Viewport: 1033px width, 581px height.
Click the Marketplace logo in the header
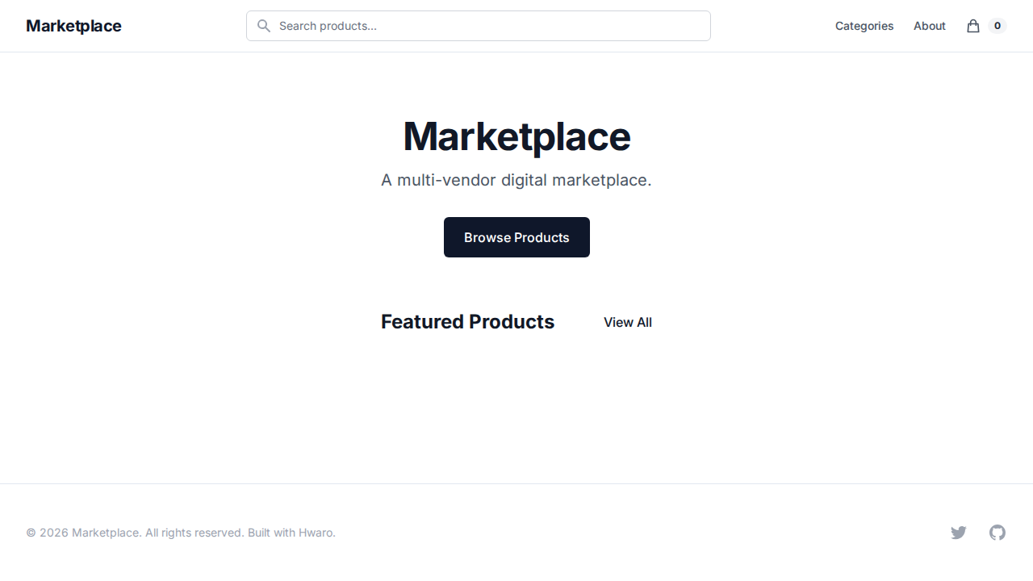point(73,26)
